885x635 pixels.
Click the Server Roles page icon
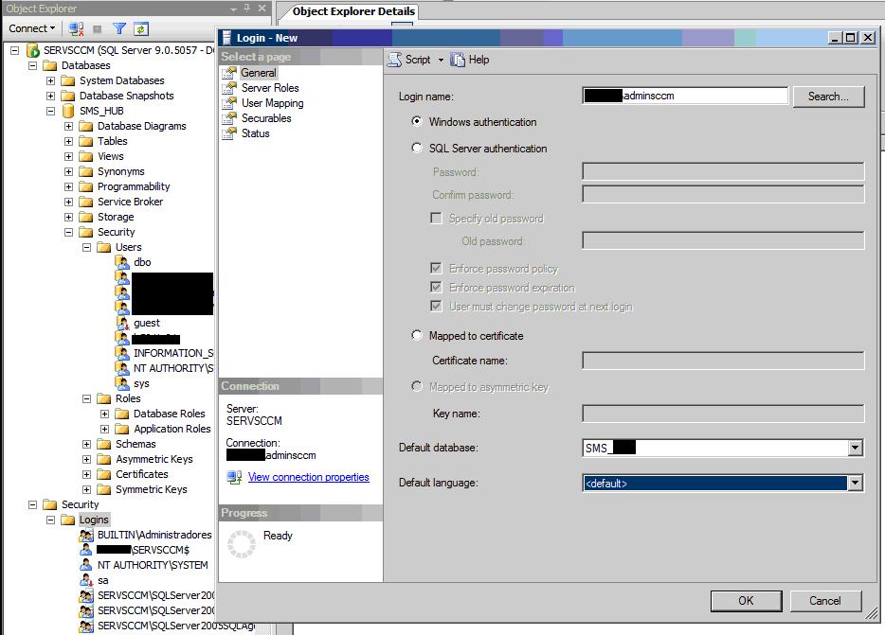(x=229, y=88)
